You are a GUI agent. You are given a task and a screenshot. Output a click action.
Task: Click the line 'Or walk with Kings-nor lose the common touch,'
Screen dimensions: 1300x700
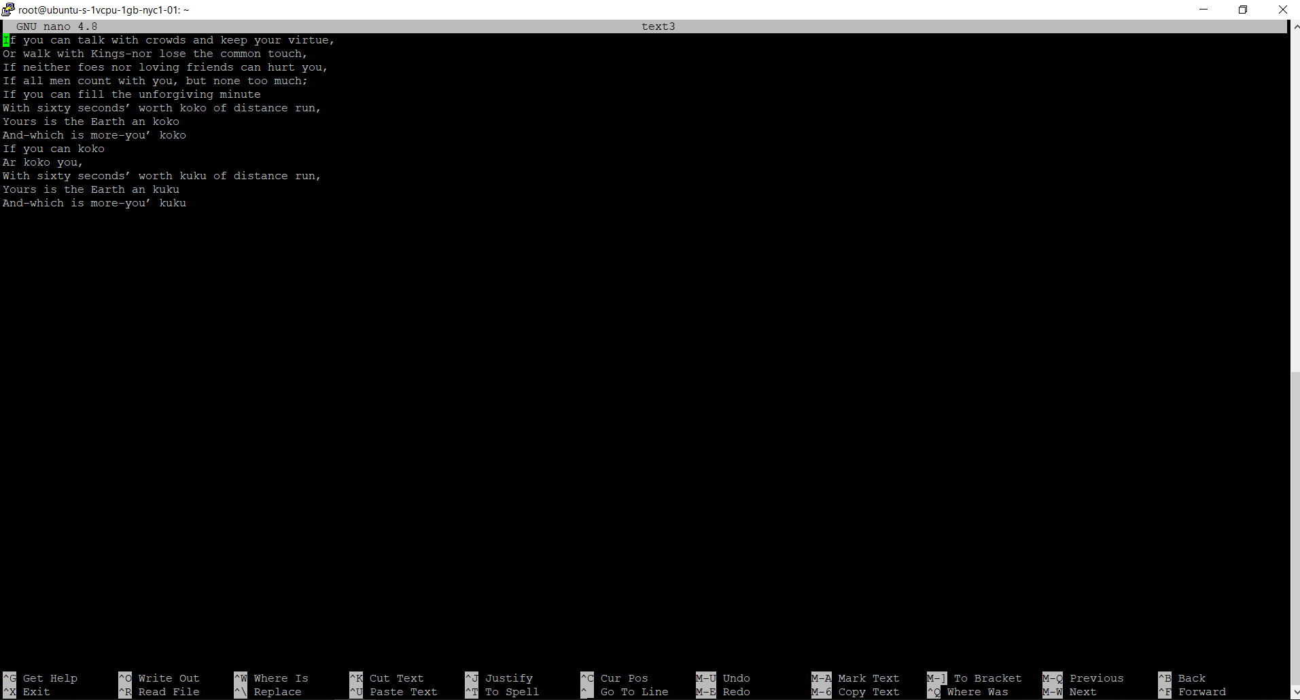pyautogui.click(x=155, y=54)
